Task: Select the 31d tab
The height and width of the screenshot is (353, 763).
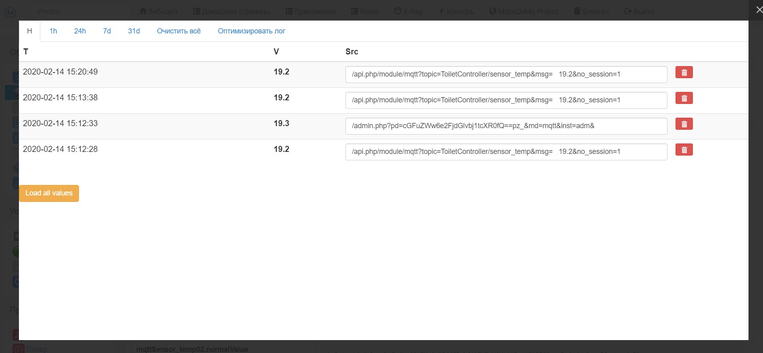Action: pyautogui.click(x=134, y=31)
